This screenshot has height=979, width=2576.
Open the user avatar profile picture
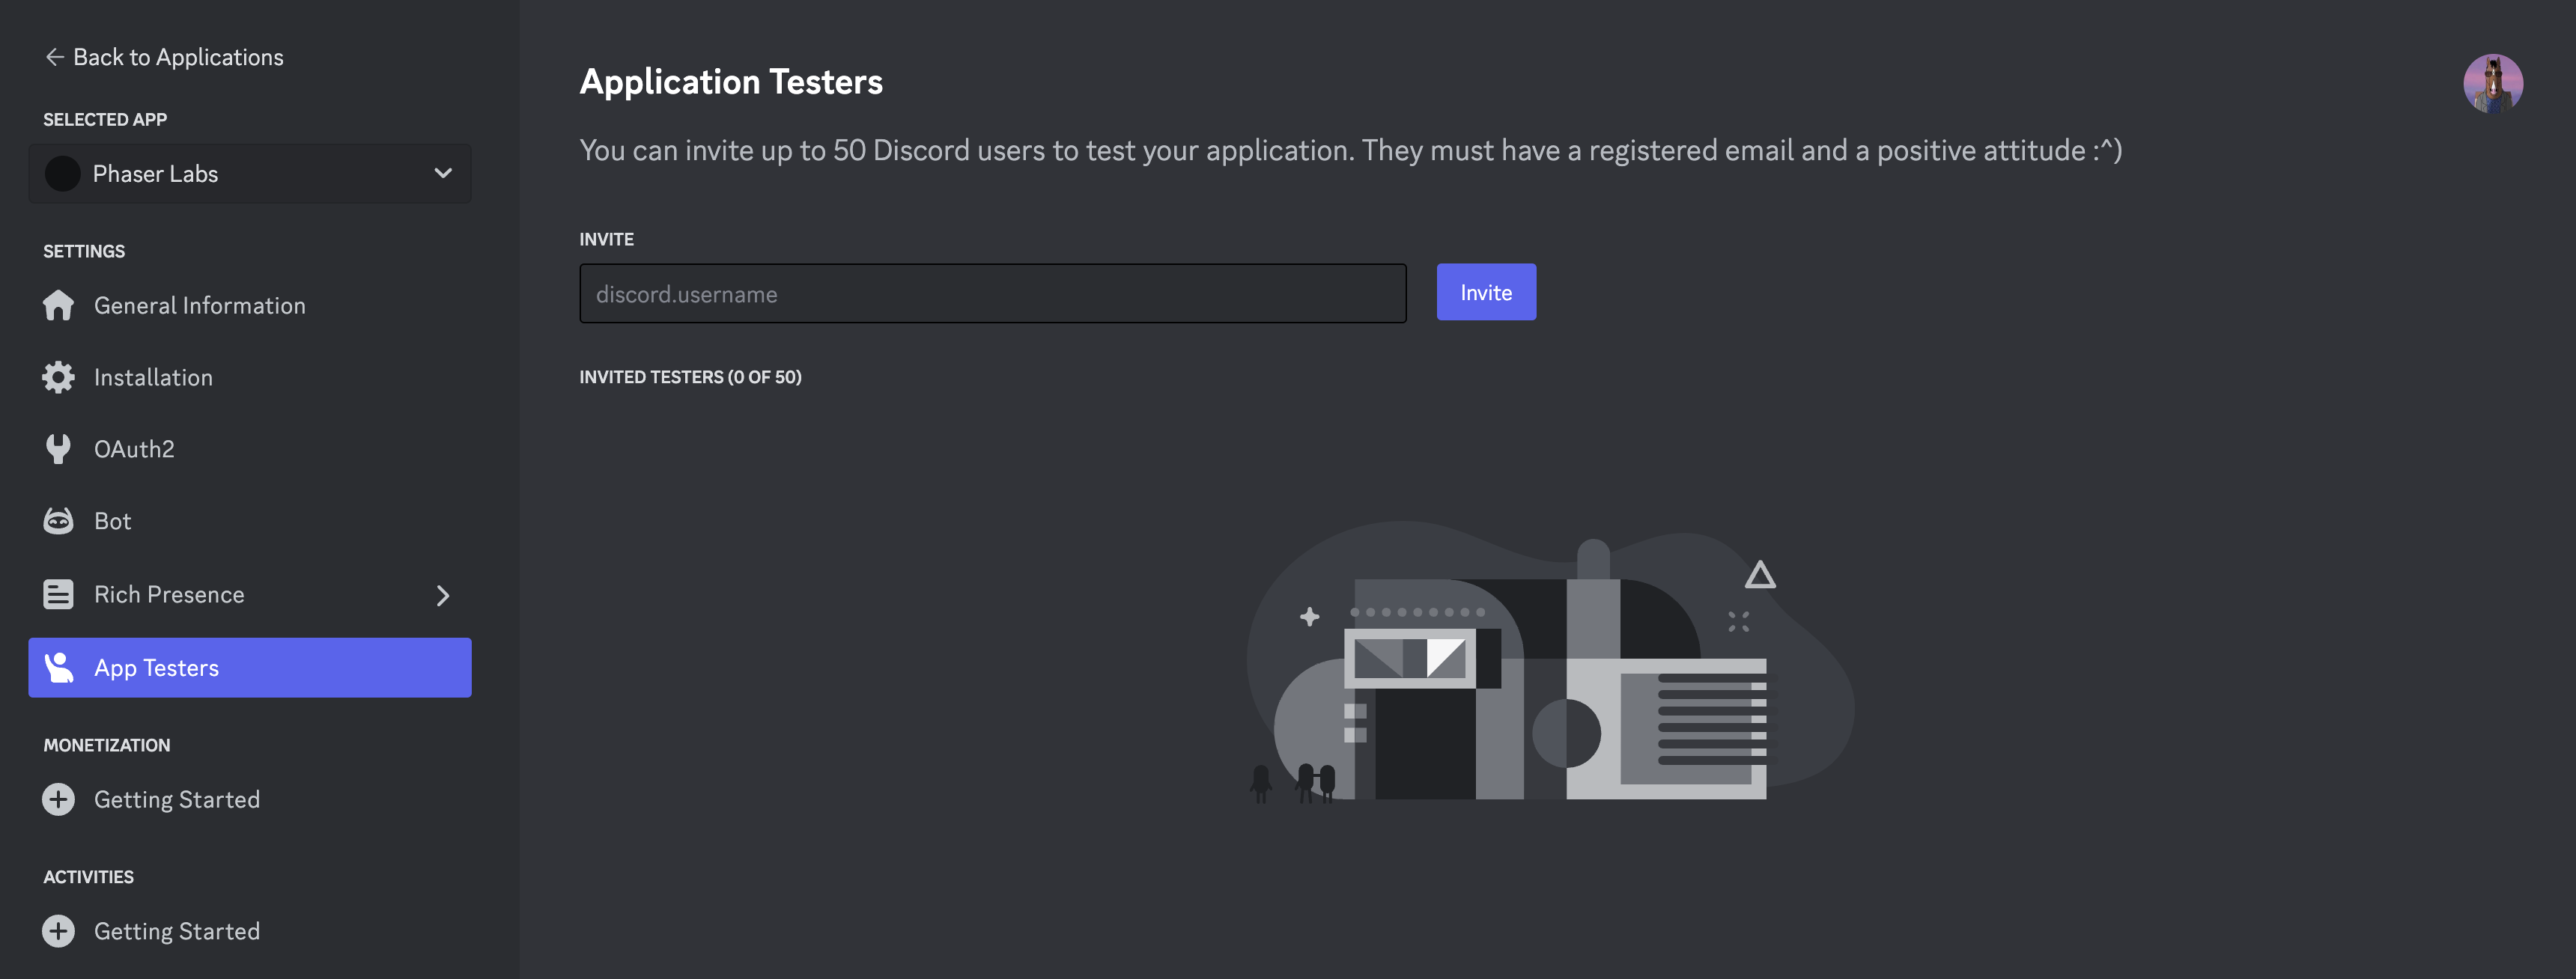2492,83
